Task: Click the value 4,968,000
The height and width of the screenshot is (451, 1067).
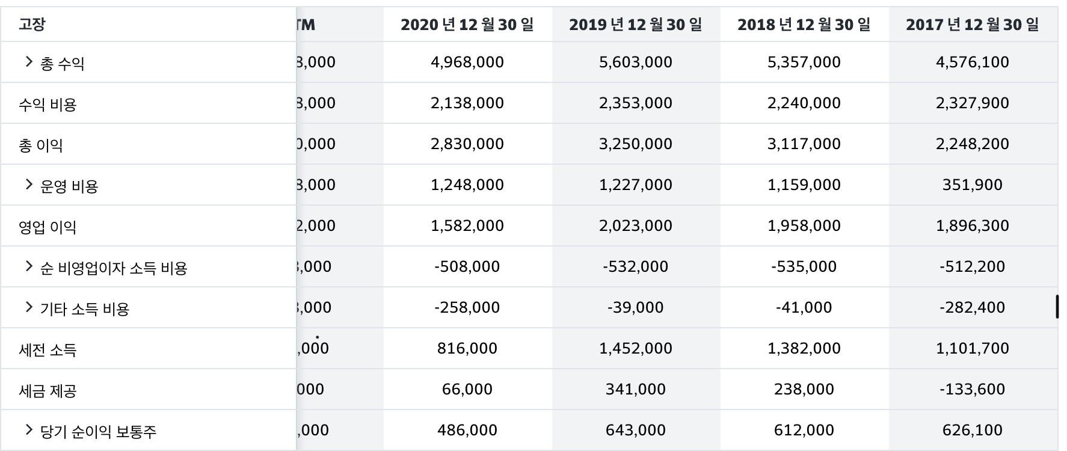Action: 467,62
